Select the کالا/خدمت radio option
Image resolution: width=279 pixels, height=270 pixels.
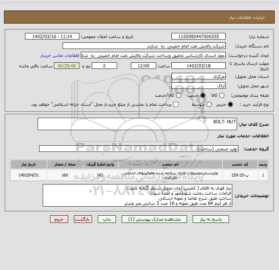coord(179,95)
